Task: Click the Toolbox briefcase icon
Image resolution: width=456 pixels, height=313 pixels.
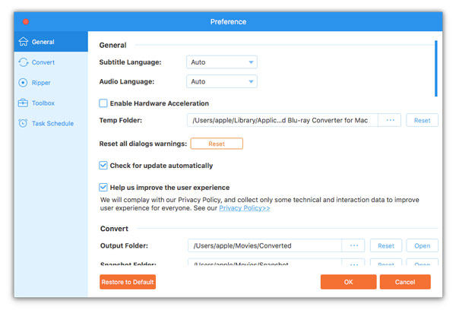Action: tap(24, 103)
